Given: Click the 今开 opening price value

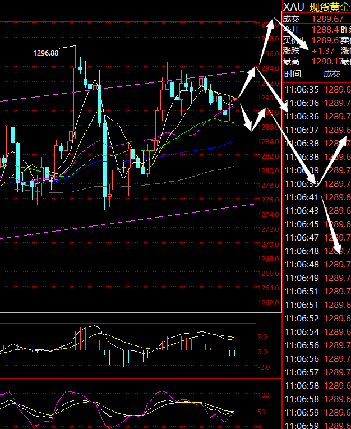Looking at the screenshot, I should 324,29.
